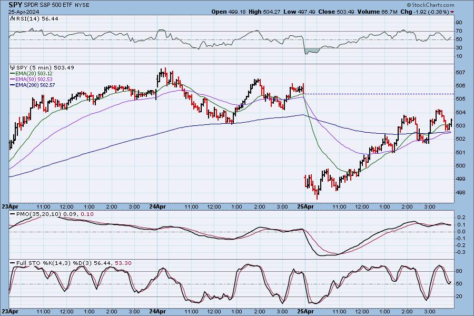Click the dark blue EMA(200) legend line

pyautogui.click(x=13, y=85)
